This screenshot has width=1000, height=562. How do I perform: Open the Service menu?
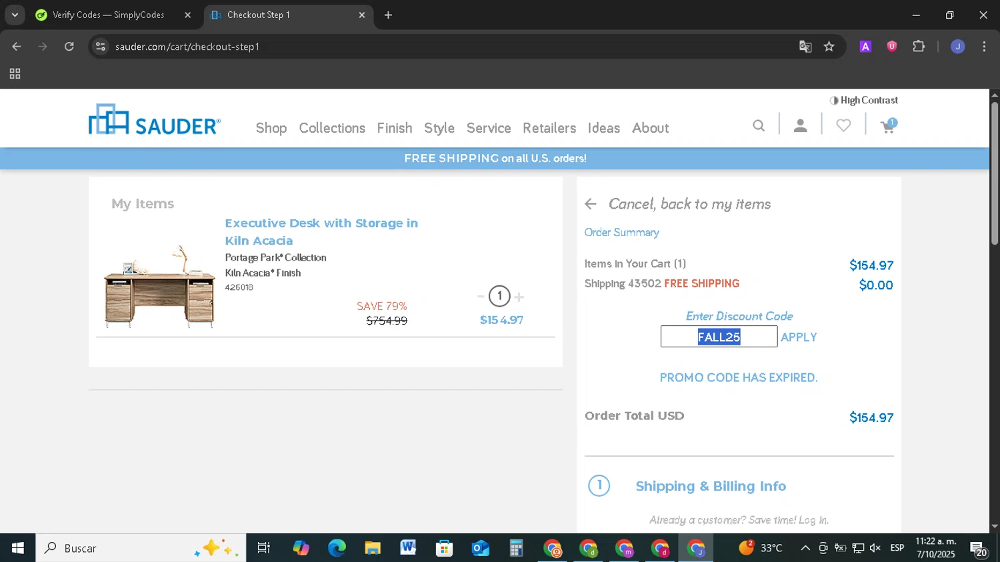[489, 128]
